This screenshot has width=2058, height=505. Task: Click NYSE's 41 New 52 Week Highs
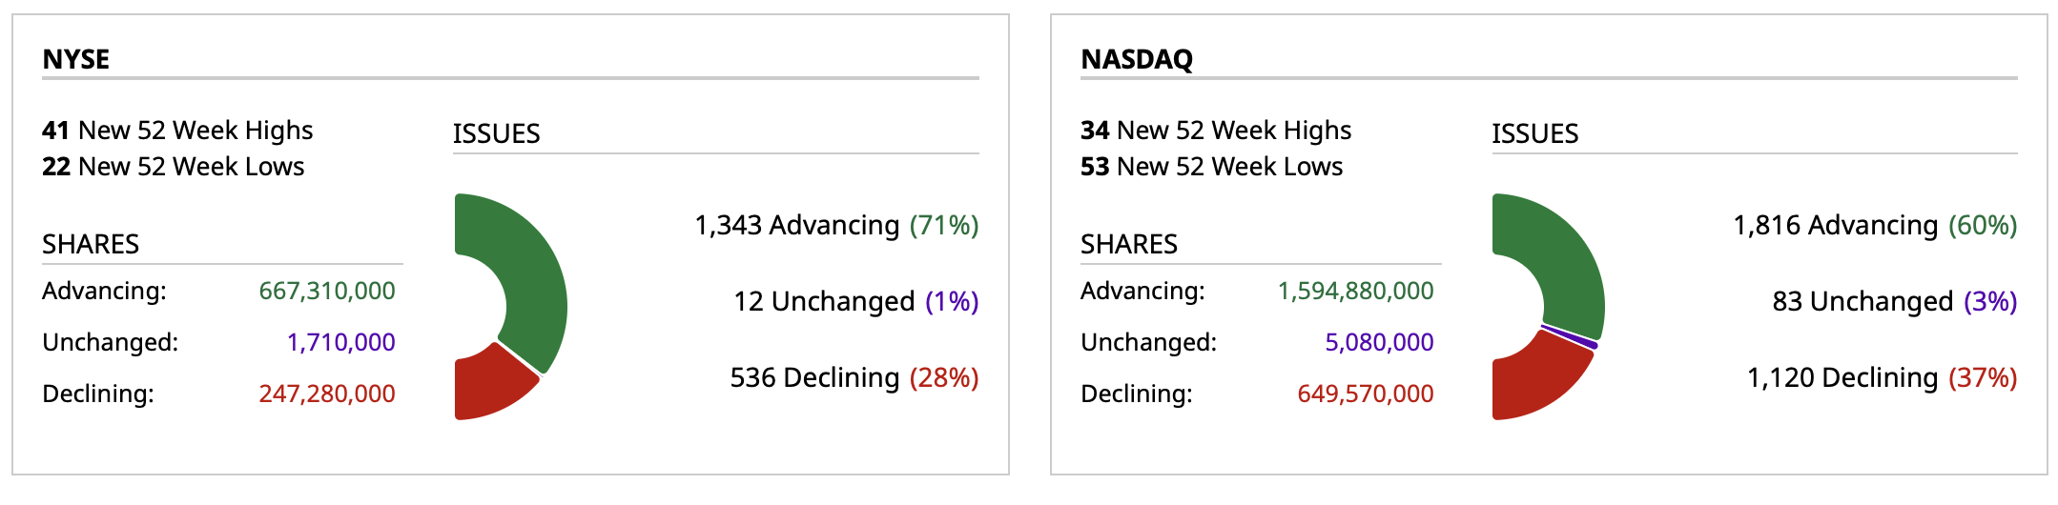point(177,130)
